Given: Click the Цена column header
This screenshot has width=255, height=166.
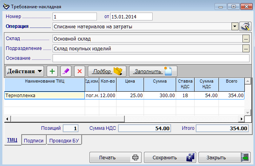Looking at the screenshot, I should 130,85.
